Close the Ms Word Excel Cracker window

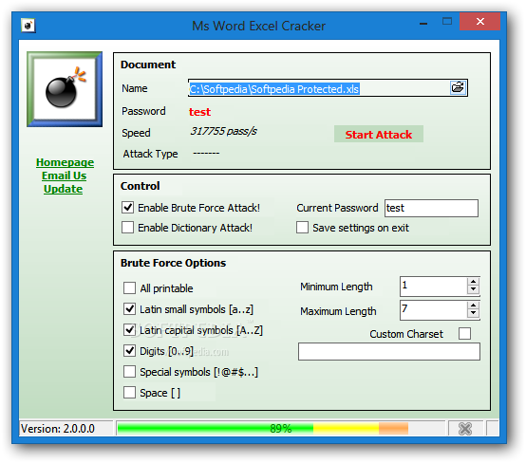click(479, 22)
